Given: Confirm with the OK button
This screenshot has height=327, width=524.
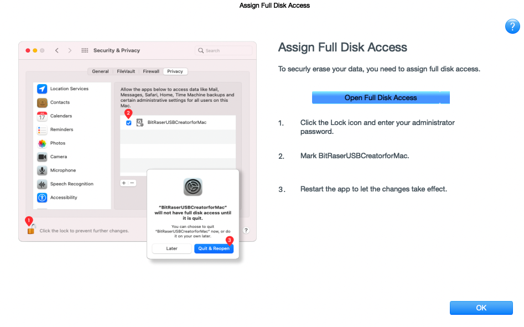Looking at the screenshot, I should (481, 308).
